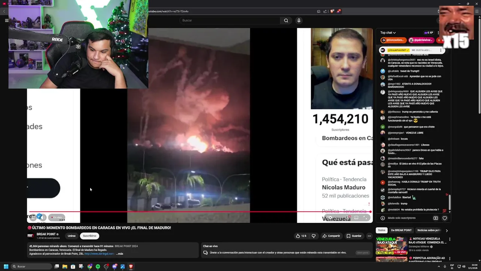Screen dimensions: 481x271
Task: Focus the YouTube Buscar search field
Action: coord(230,20)
